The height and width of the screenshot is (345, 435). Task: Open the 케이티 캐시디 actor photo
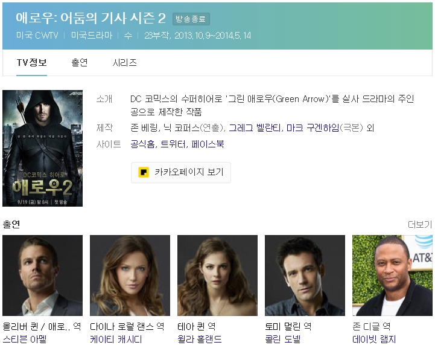pos(130,276)
